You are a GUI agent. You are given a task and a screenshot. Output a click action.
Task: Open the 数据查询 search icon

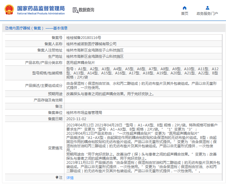[x=75, y=10]
